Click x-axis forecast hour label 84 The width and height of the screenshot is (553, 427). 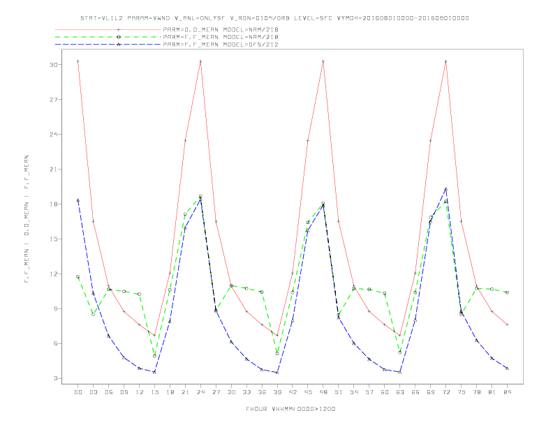[x=508, y=392]
